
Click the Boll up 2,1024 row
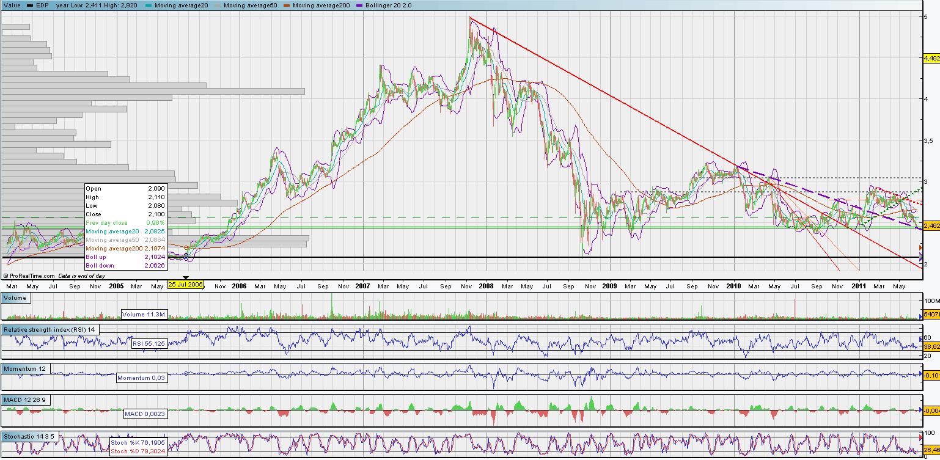coord(126,257)
